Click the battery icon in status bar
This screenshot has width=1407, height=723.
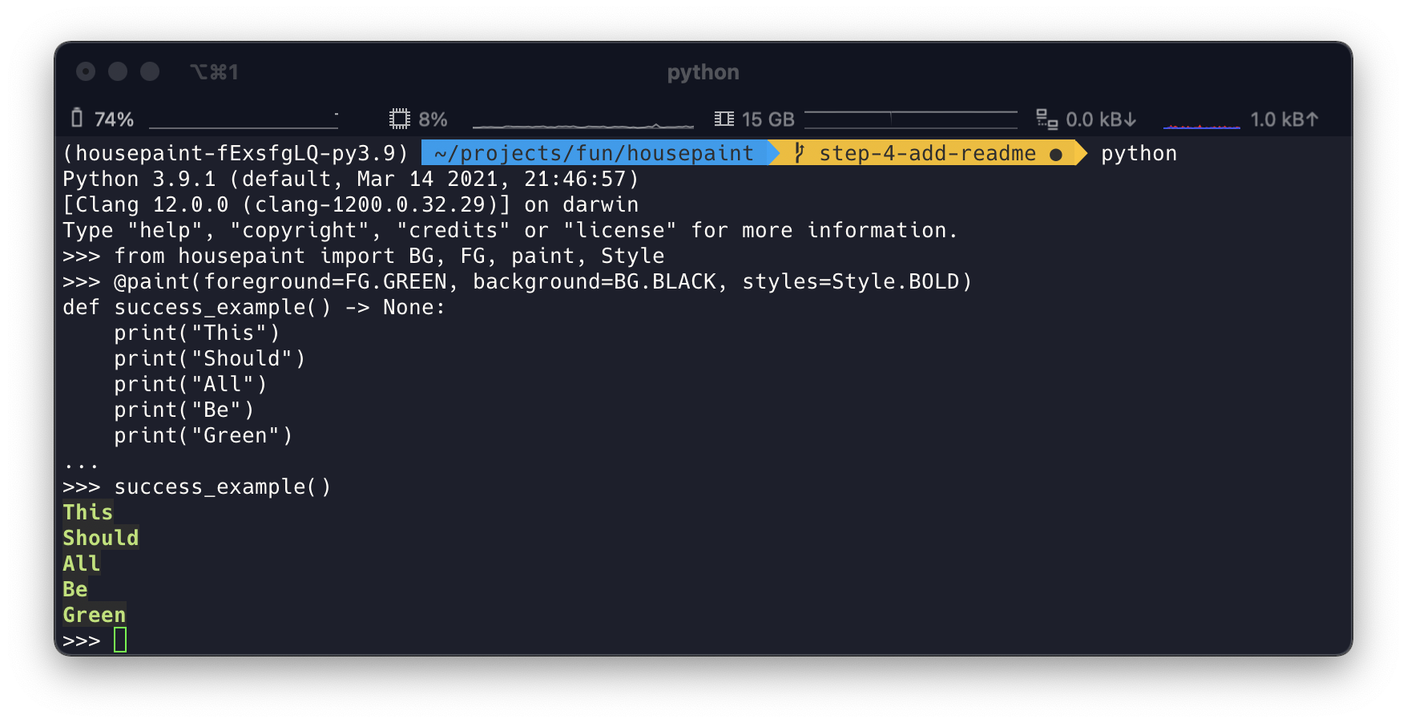[77, 119]
